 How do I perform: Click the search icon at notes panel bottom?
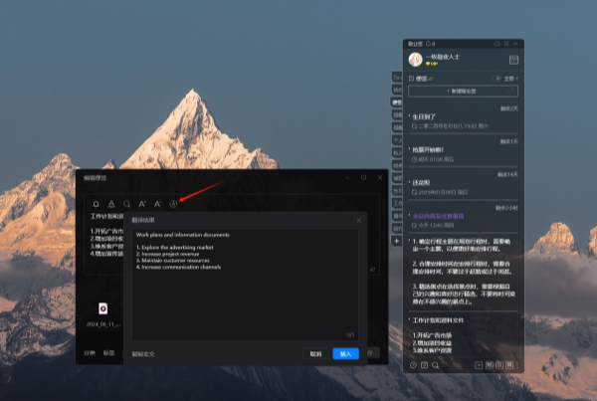436,365
